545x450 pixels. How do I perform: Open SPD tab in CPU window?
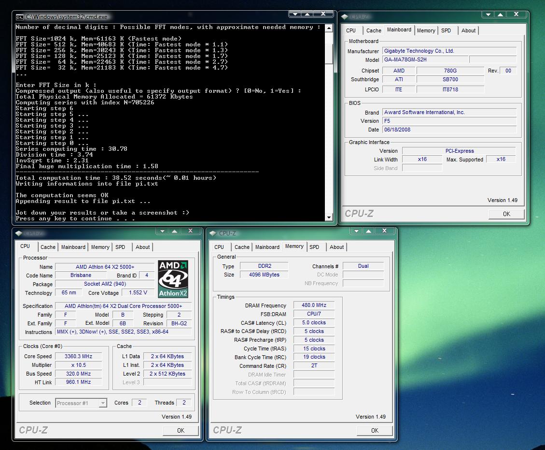click(120, 247)
